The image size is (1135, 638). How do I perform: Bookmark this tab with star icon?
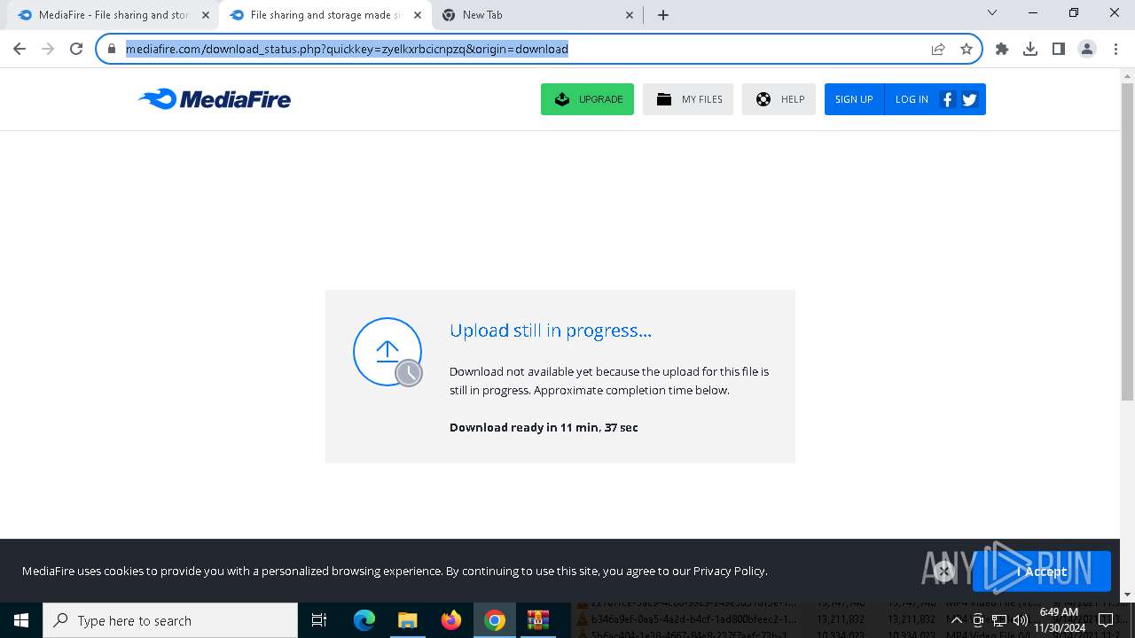tap(967, 49)
